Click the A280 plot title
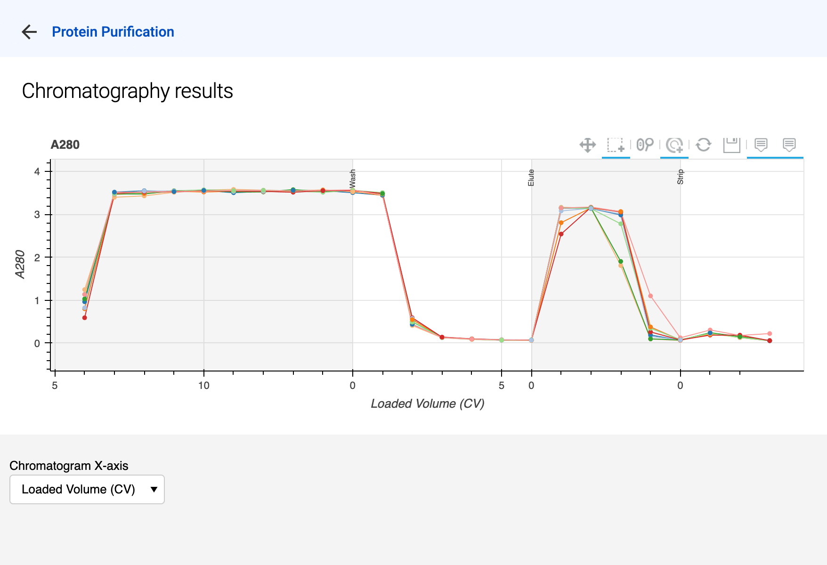827x565 pixels. click(65, 145)
